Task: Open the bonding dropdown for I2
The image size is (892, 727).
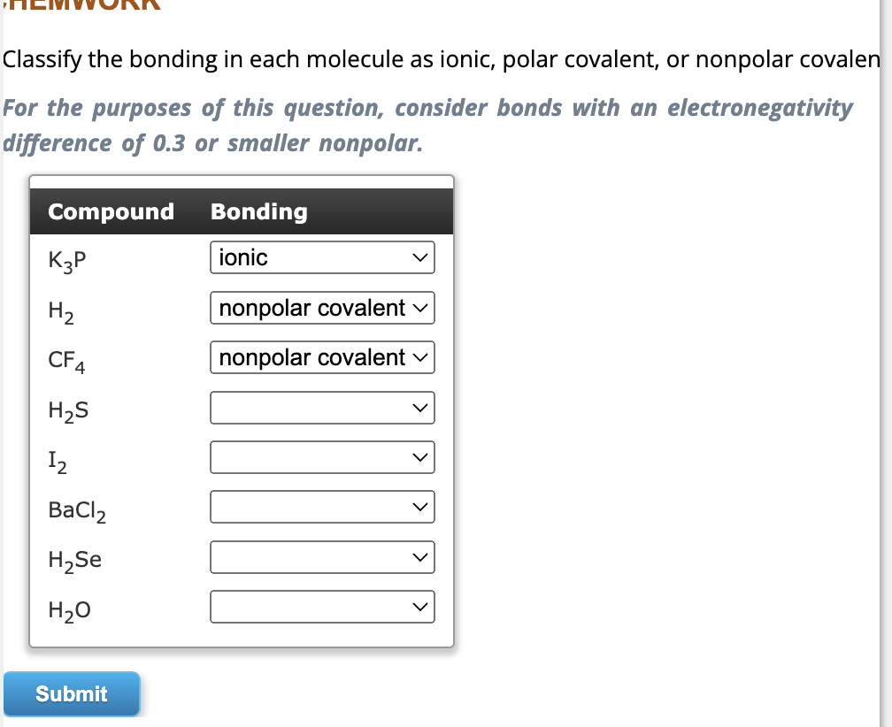Action: click(x=322, y=457)
